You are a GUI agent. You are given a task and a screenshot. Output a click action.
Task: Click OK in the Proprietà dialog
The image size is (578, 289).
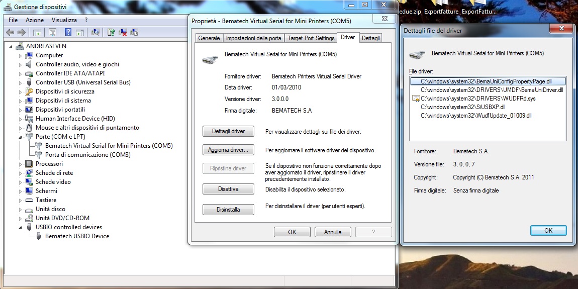(292, 232)
